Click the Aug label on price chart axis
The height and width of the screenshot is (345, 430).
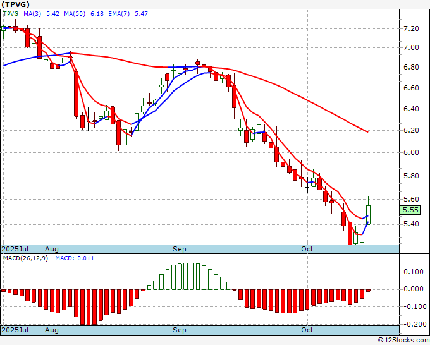[x=52, y=249]
